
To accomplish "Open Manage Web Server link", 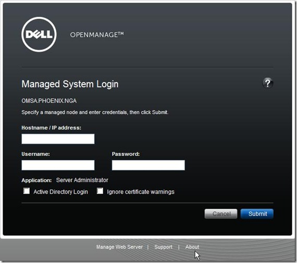I will 119,247.
